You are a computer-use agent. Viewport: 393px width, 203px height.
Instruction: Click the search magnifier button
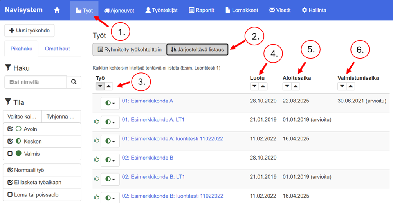click(74, 82)
